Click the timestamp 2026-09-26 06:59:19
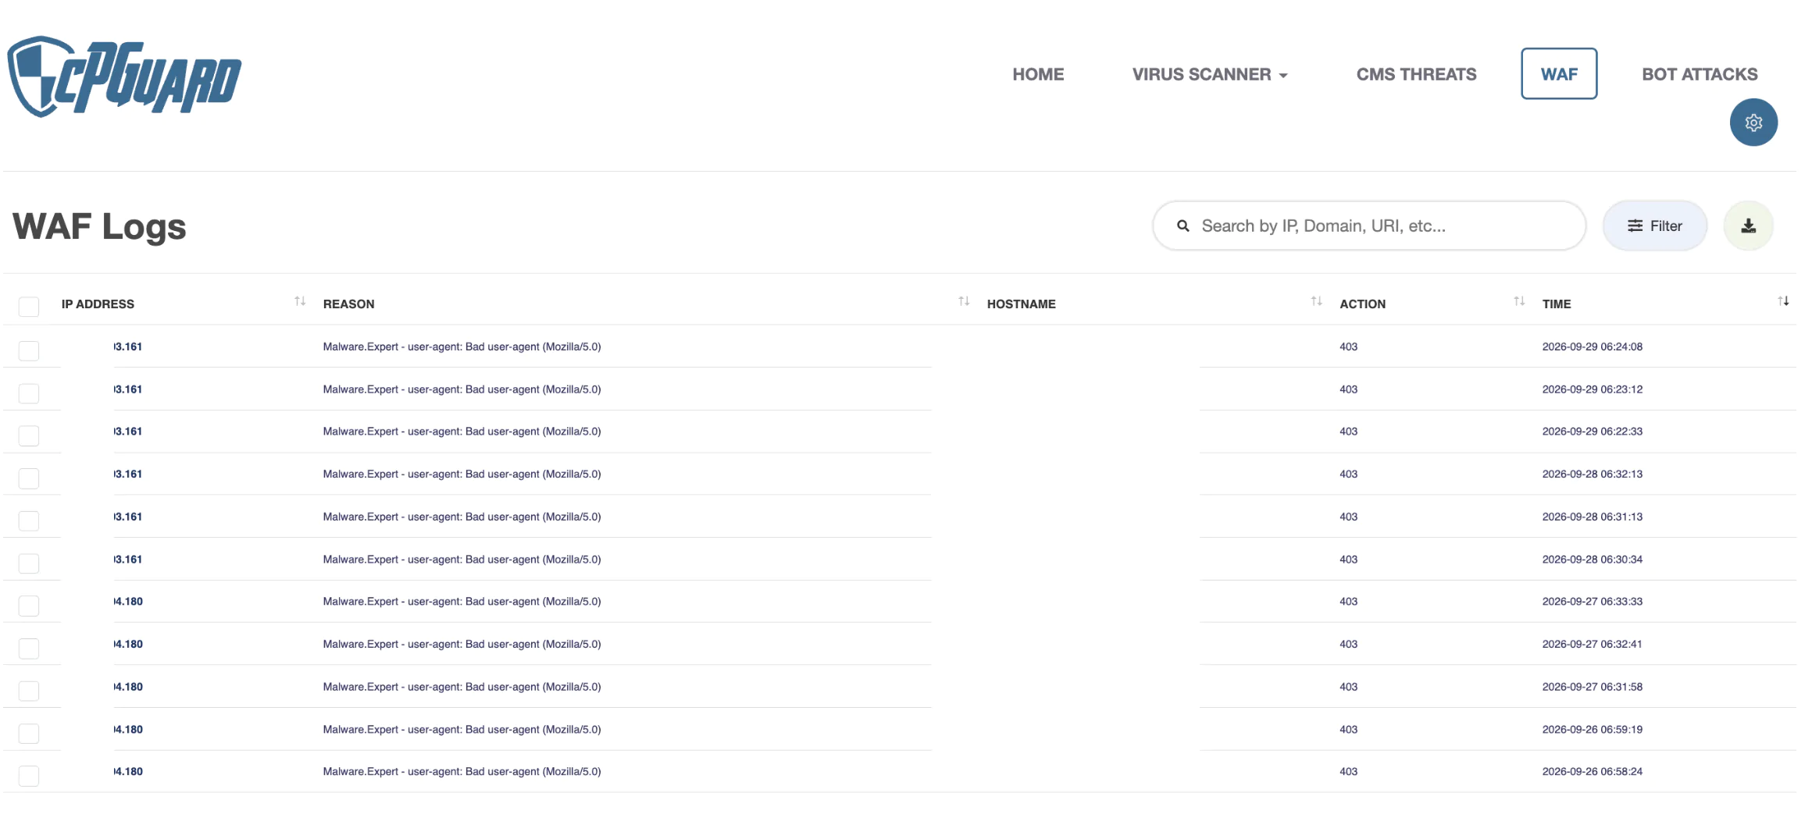 [1592, 730]
